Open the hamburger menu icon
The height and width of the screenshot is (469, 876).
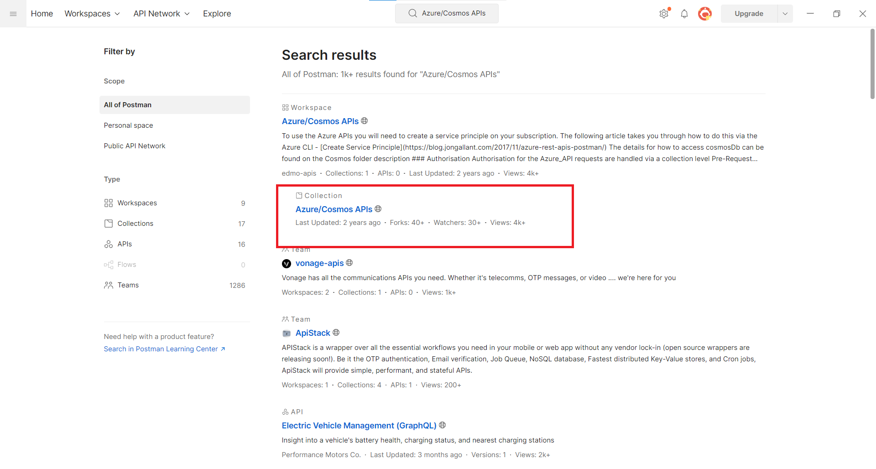click(13, 14)
